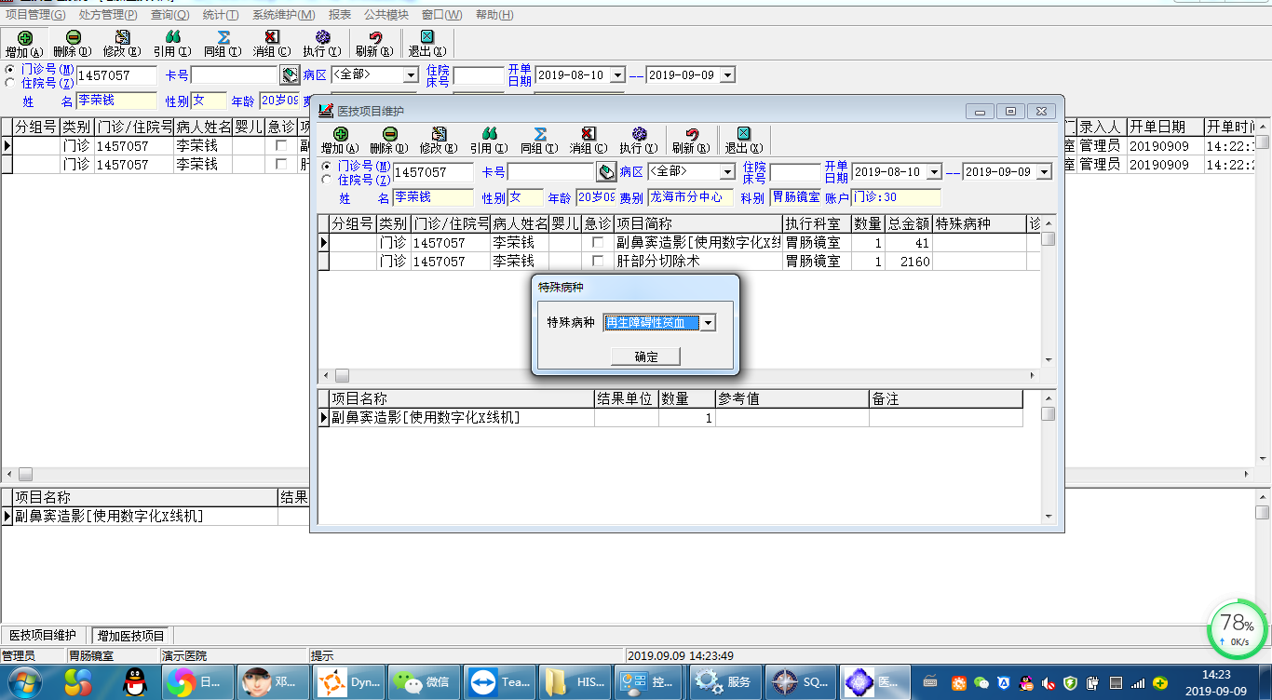This screenshot has width=1272, height=700.
Task: Check the 急诊 checkbox for 肝部分切除术 row
Action: tap(598, 262)
